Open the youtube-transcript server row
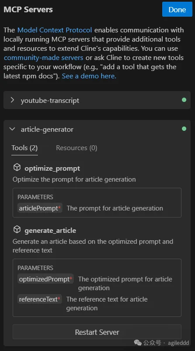 (x=97, y=100)
